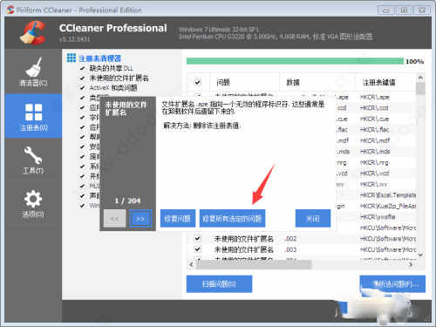Click the green scan progress bar
The height and width of the screenshot is (327, 436).
pos(295,61)
